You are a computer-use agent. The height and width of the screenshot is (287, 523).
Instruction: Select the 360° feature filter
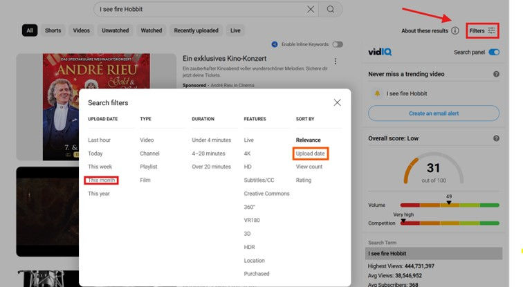coord(249,207)
